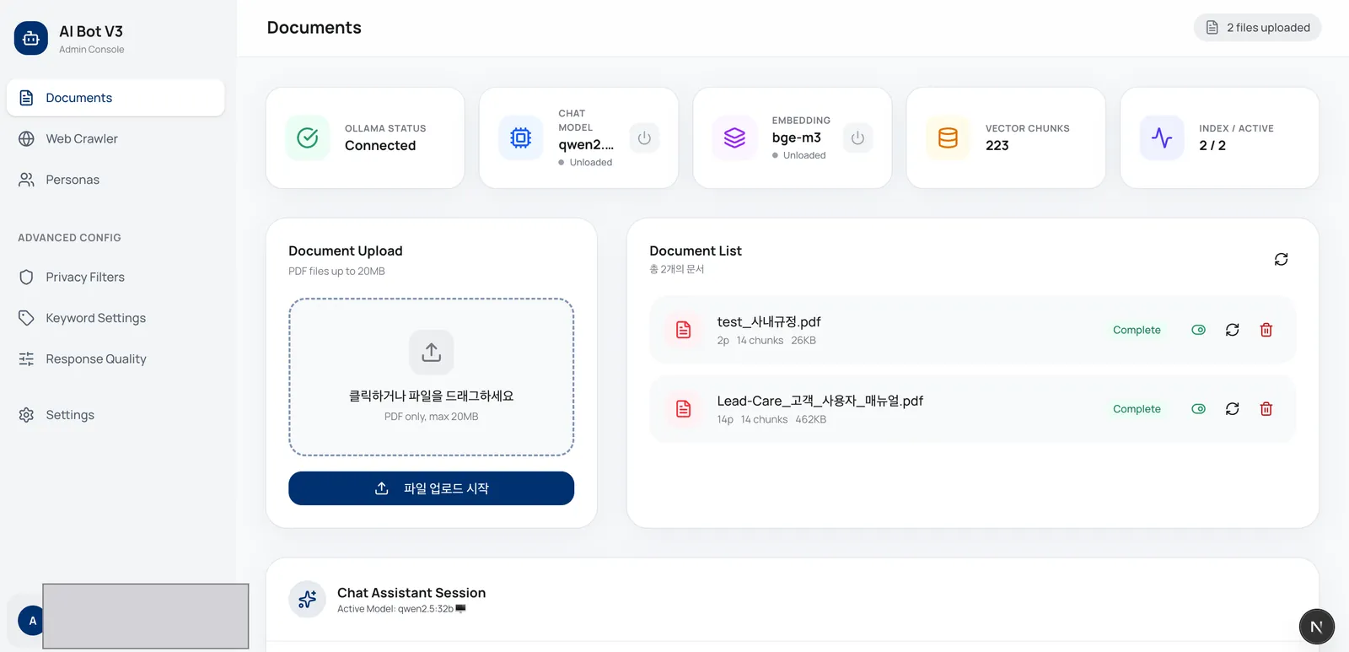1349x652 pixels.
Task: Click the vector chunks database icon
Action: (x=948, y=137)
